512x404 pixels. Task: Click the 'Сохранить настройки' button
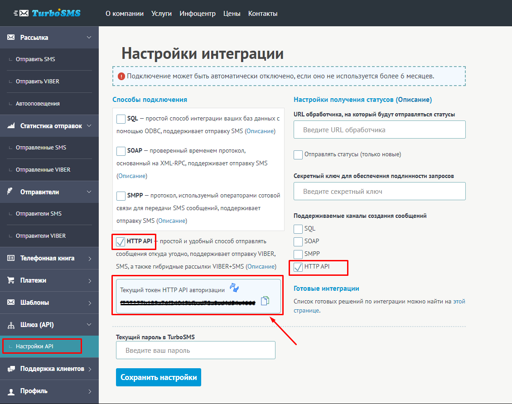(158, 377)
